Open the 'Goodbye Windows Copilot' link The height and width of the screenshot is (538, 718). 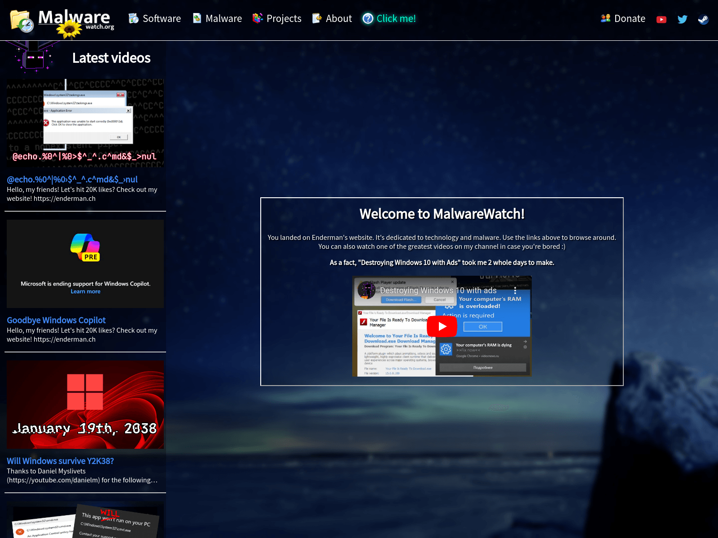[x=56, y=320]
